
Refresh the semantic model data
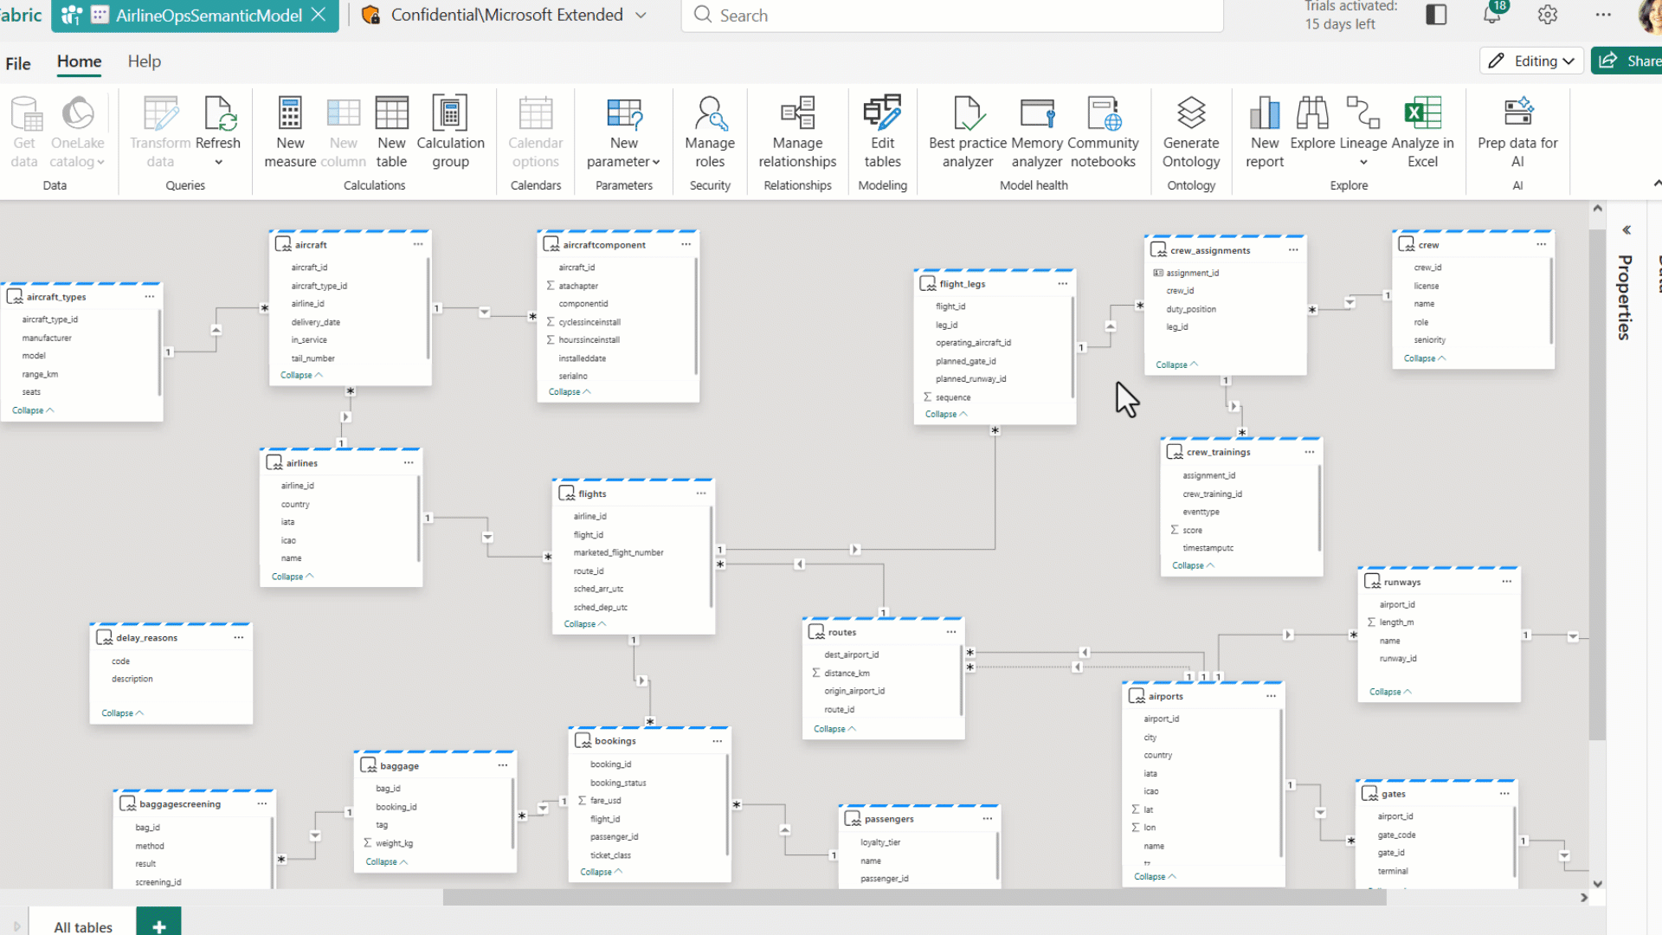[x=218, y=130]
